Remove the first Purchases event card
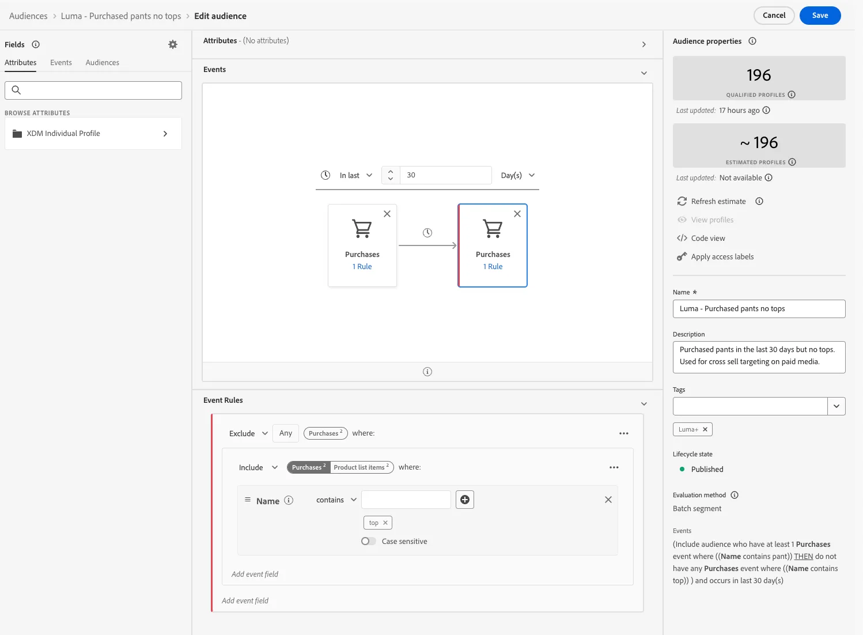Screen dimensions: 863x635 (387, 214)
